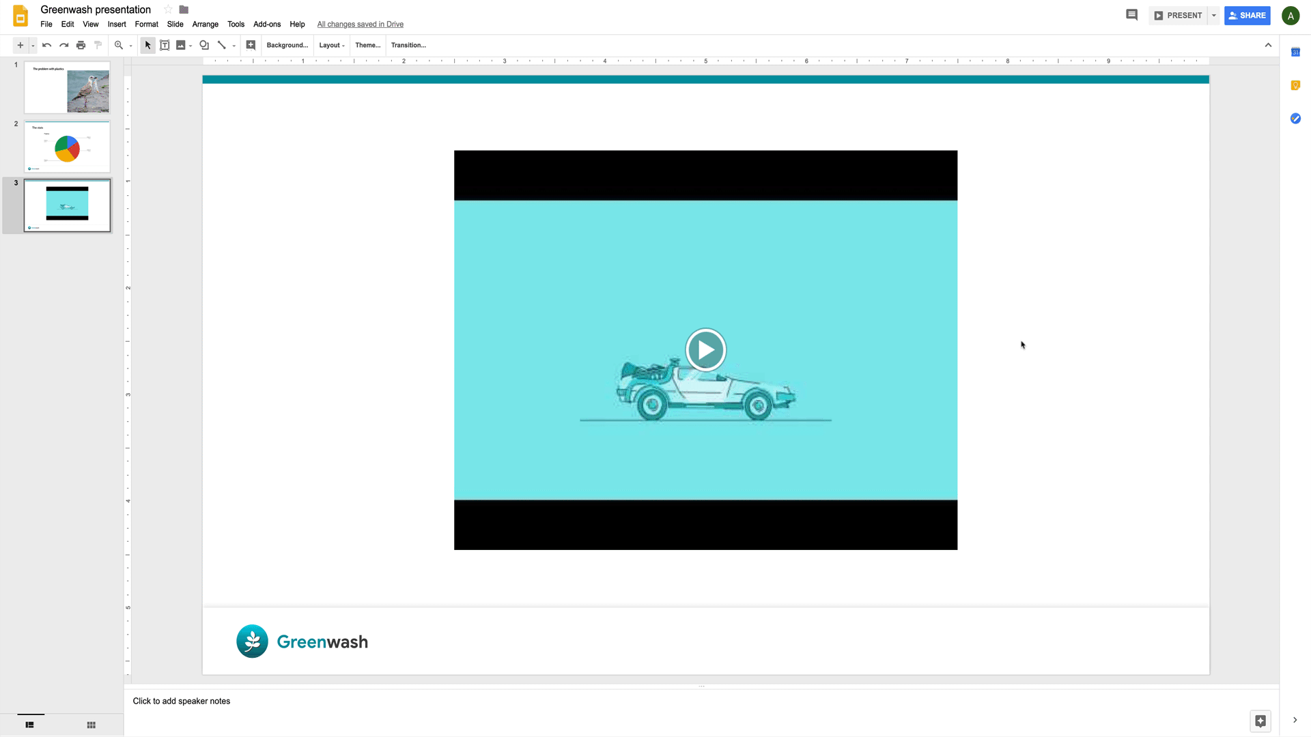Open the Format menu
Viewport: 1311px width, 737px height.
[x=147, y=24]
